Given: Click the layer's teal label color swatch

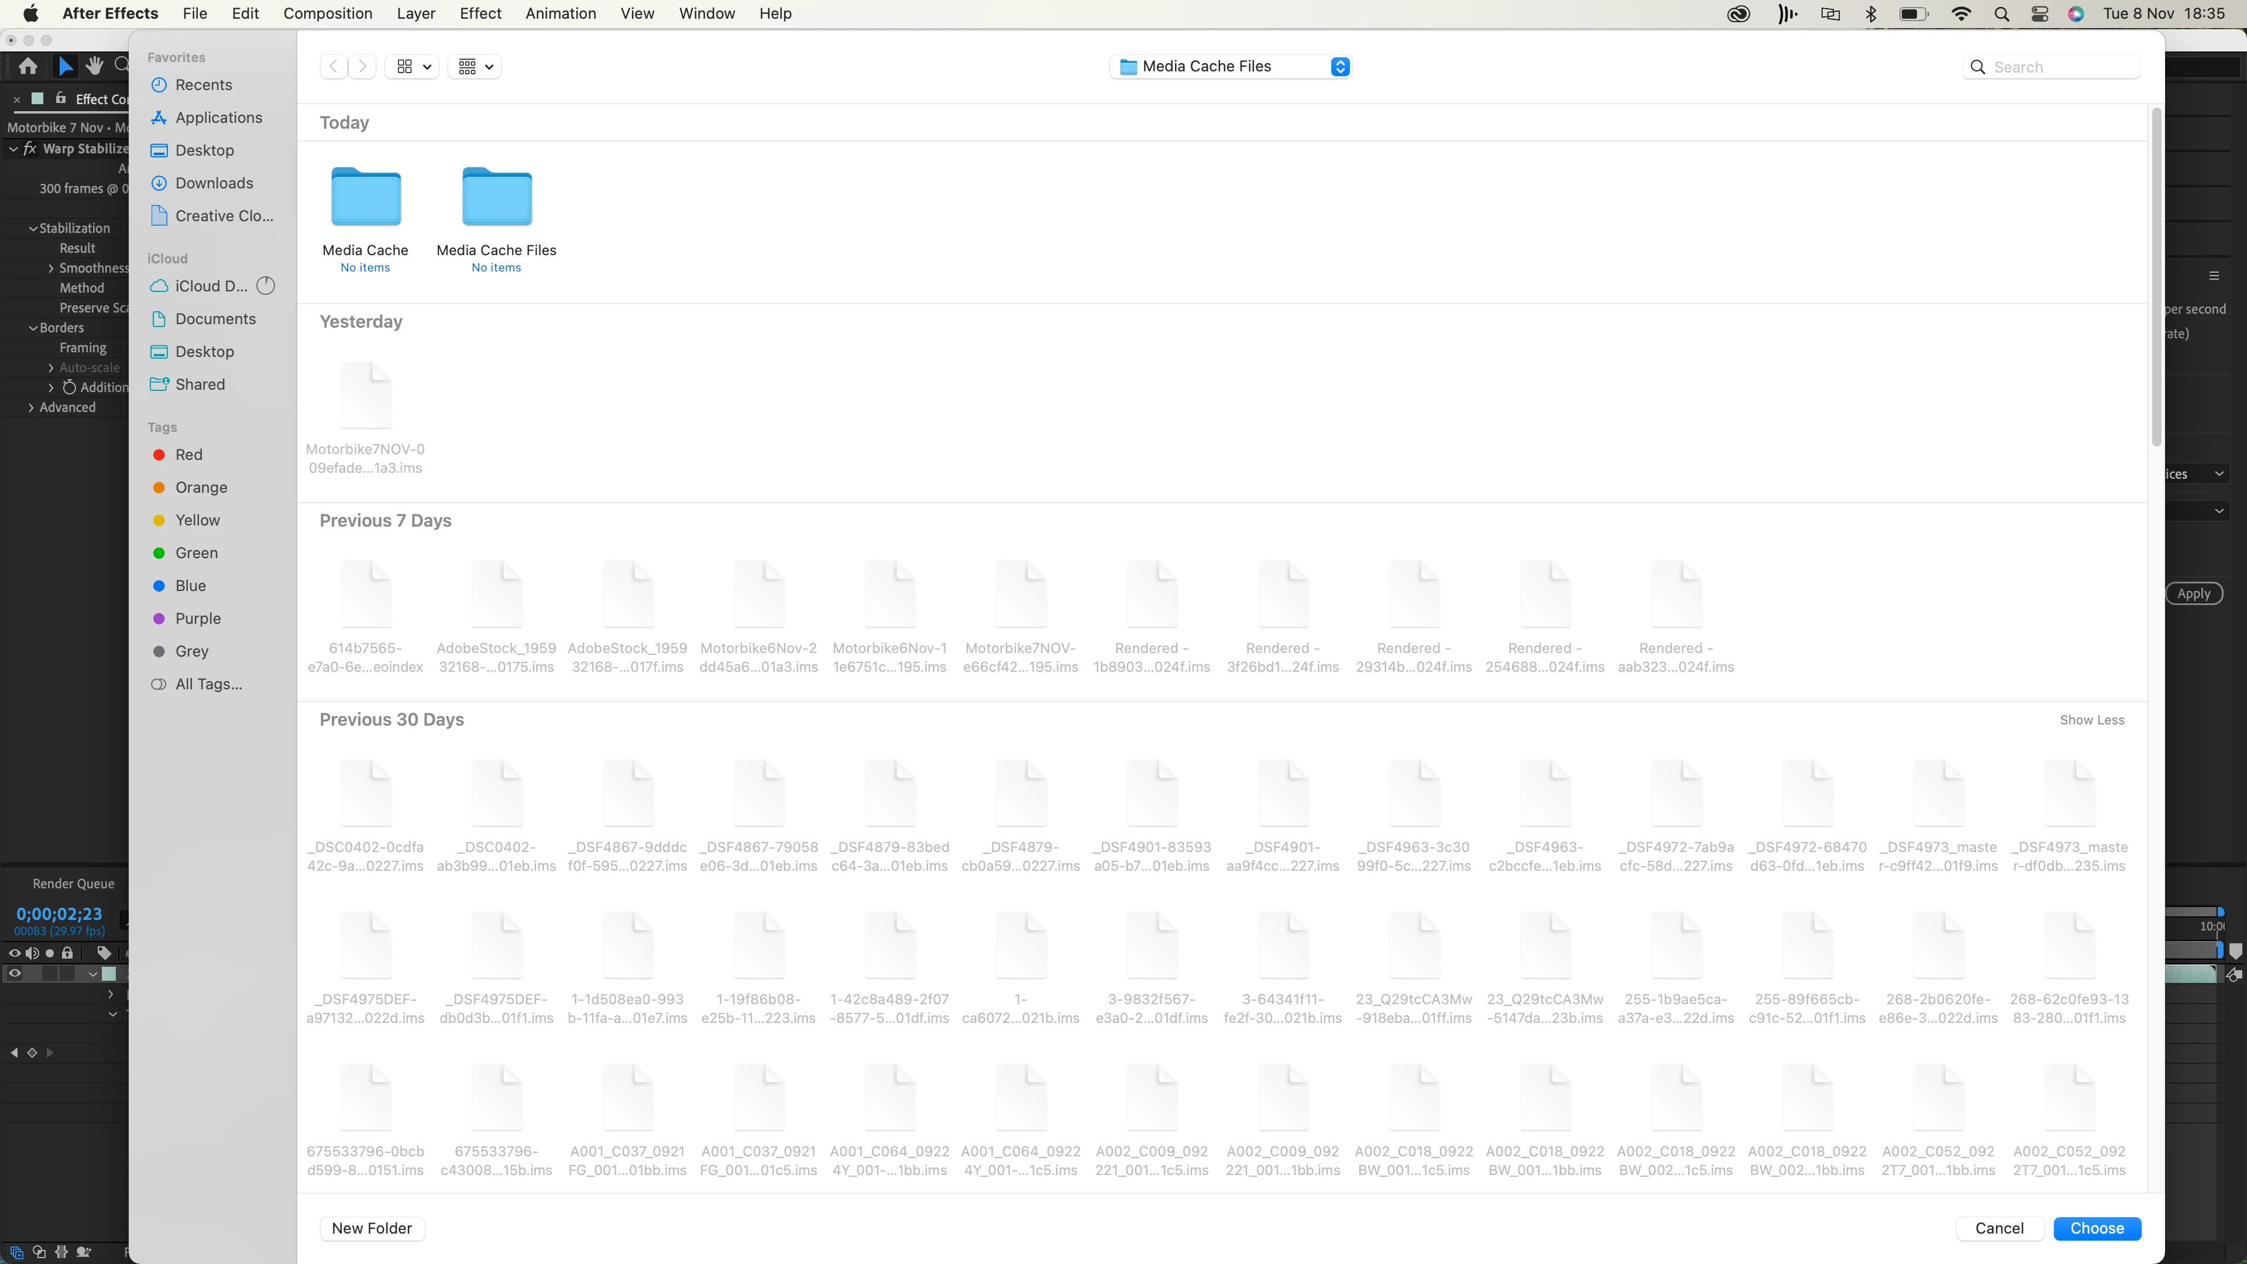Looking at the screenshot, I should 109,974.
